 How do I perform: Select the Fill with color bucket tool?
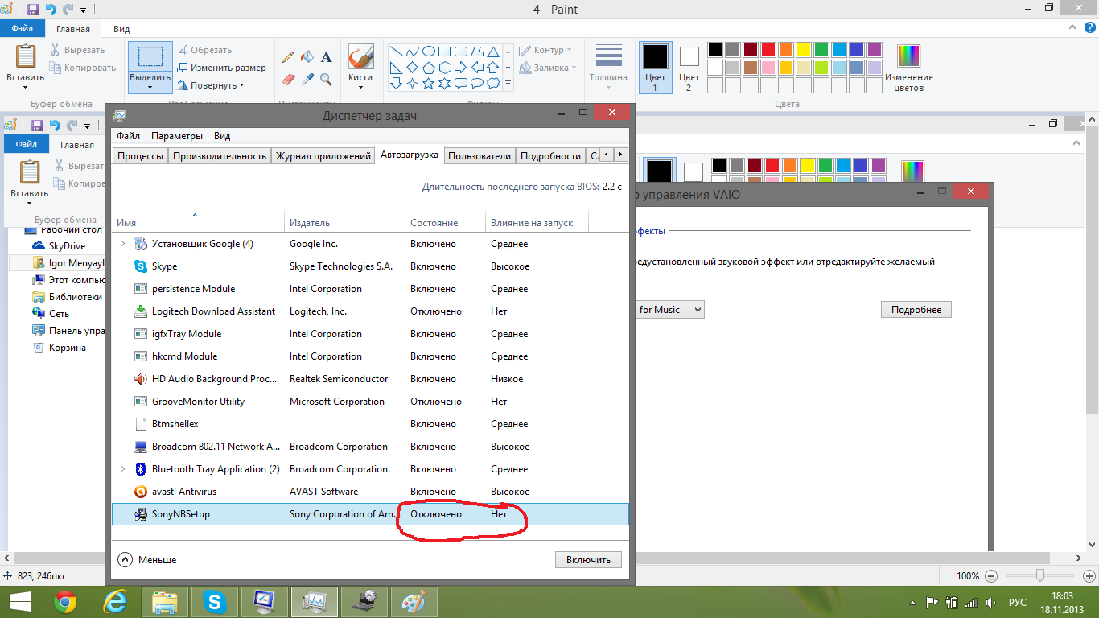[307, 57]
